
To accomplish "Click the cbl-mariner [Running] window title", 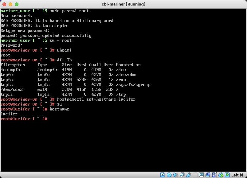I will (123, 4).
